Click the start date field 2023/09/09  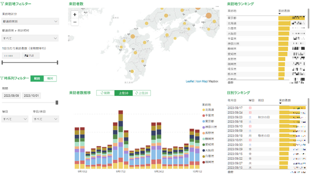point(11,96)
